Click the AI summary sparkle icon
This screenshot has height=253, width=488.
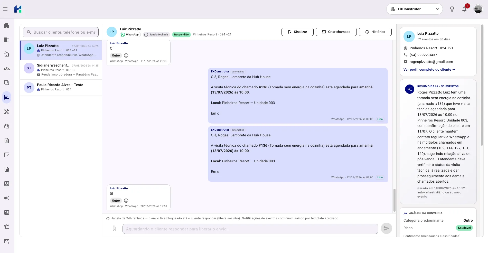pyautogui.click(x=410, y=89)
